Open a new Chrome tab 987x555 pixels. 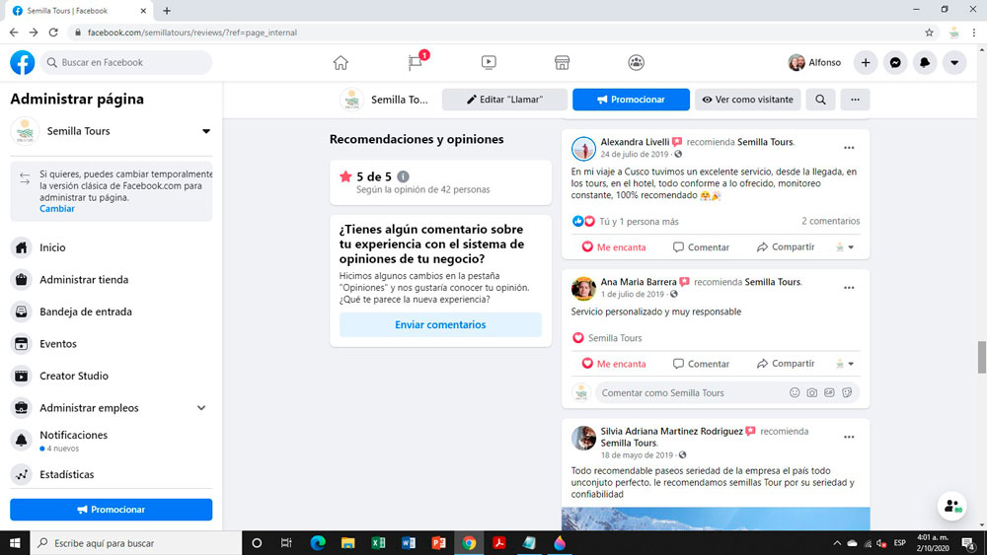click(x=167, y=11)
